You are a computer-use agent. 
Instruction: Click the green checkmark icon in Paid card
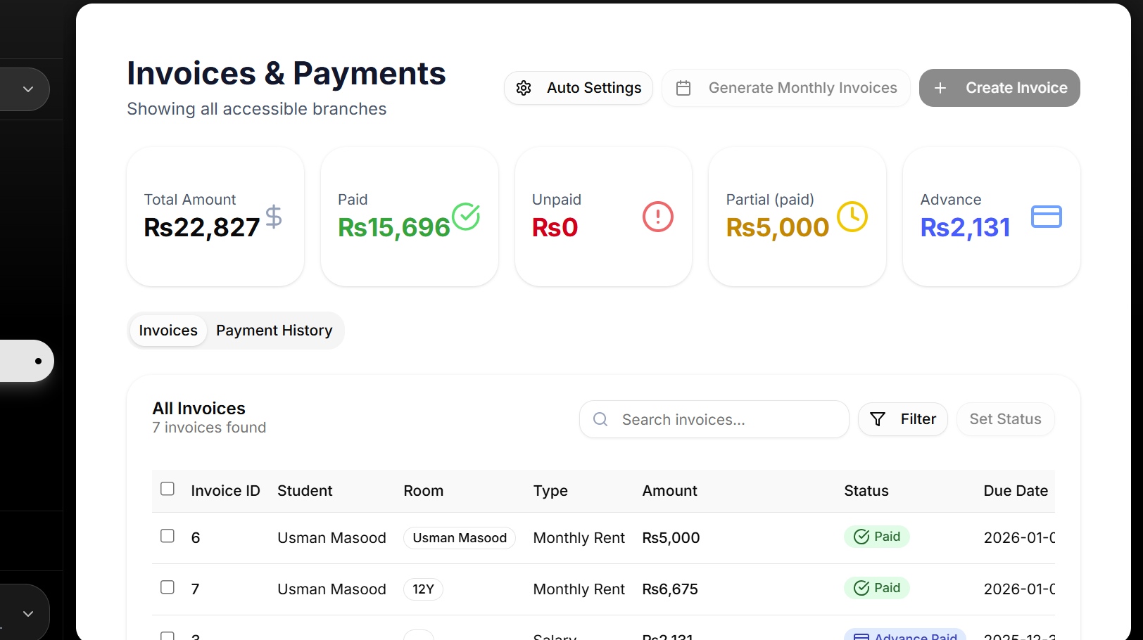467,217
